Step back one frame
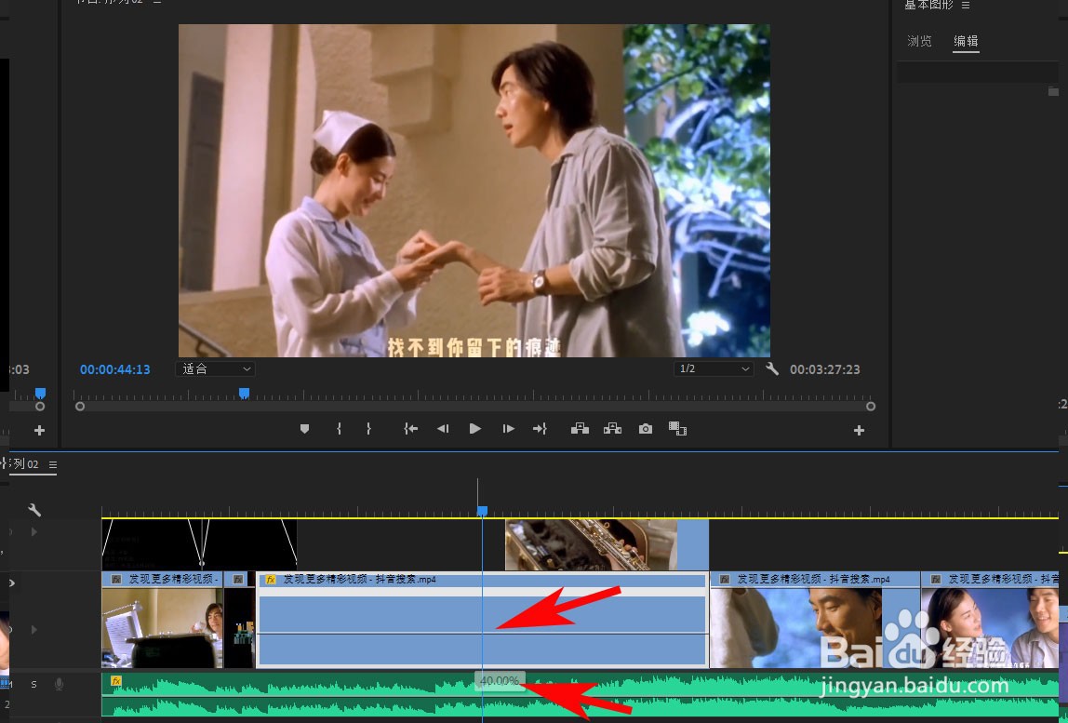 click(x=443, y=429)
